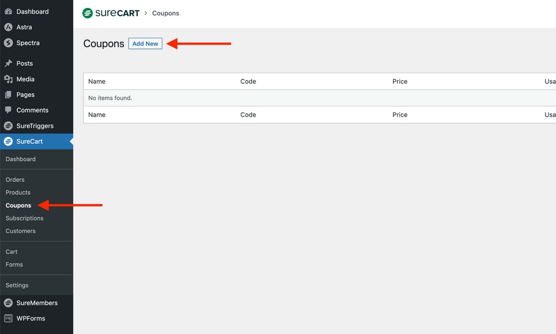This screenshot has width=556, height=334.
Task: Go to SureCart Settings
Action: [17, 285]
